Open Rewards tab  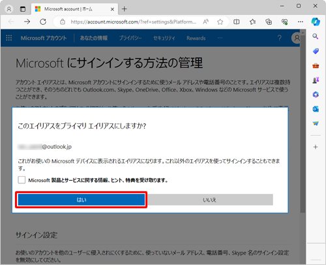[x=196, y=38]
